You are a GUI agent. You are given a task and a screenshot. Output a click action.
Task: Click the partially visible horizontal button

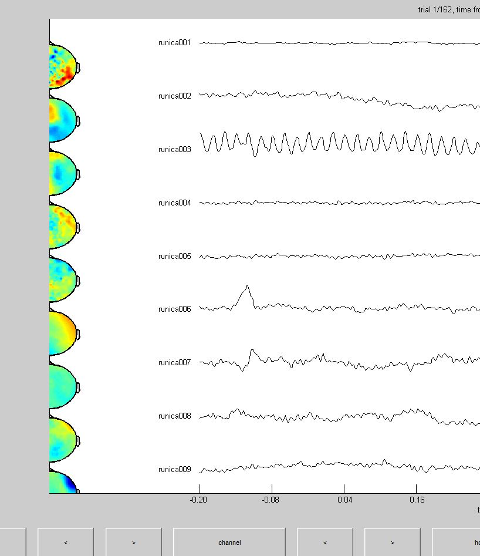click(x=456, y=542)
